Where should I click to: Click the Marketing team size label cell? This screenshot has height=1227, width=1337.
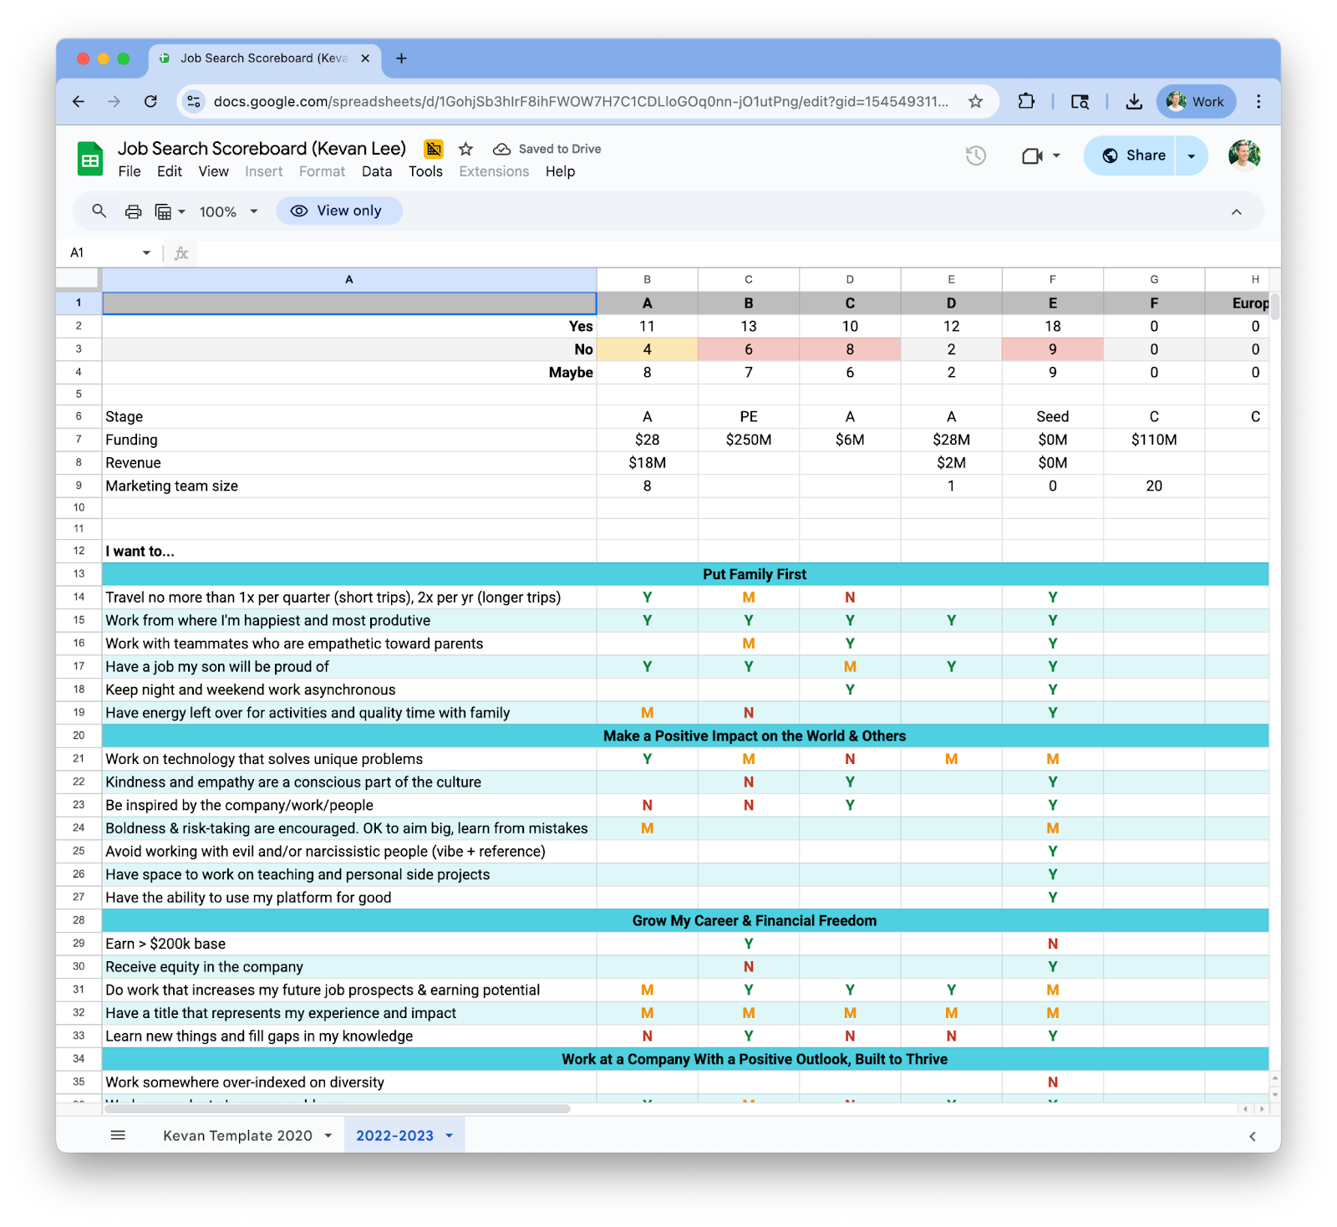[349, 486]
